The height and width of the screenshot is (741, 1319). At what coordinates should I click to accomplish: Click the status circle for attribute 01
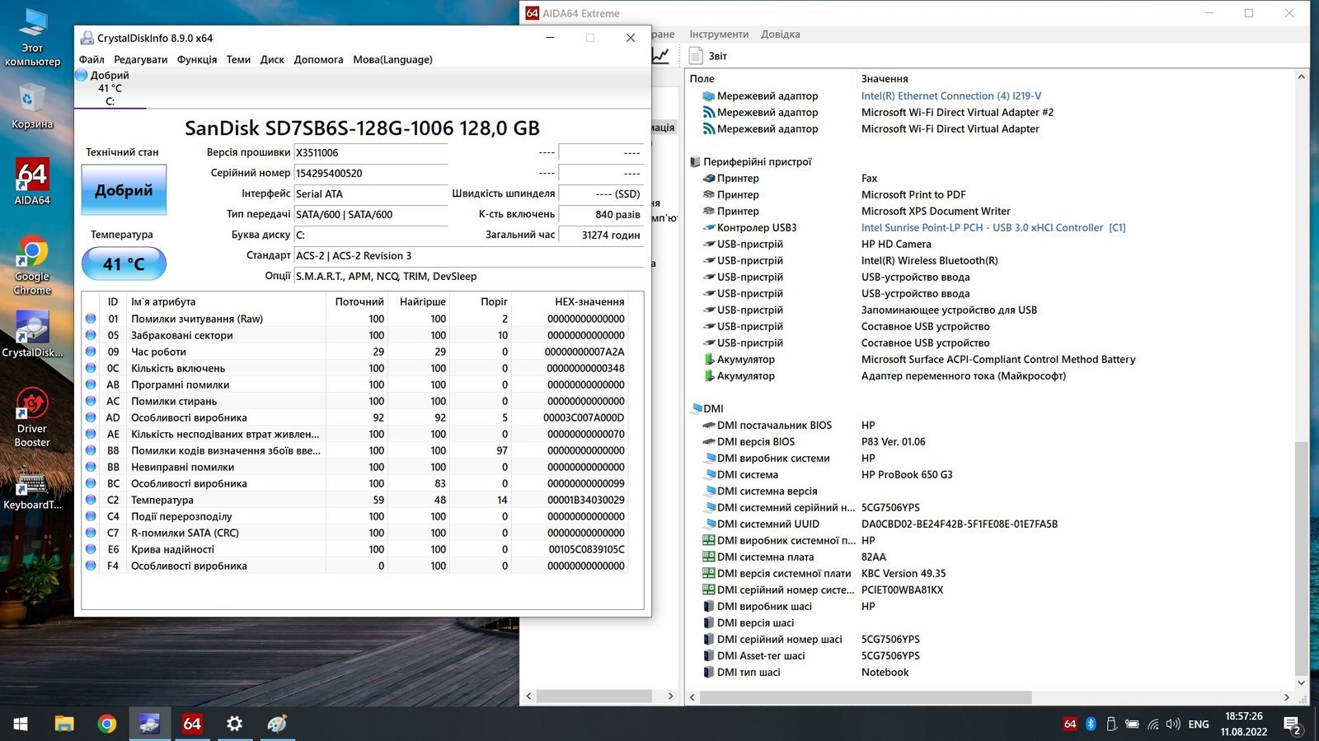tap(91, 319)
